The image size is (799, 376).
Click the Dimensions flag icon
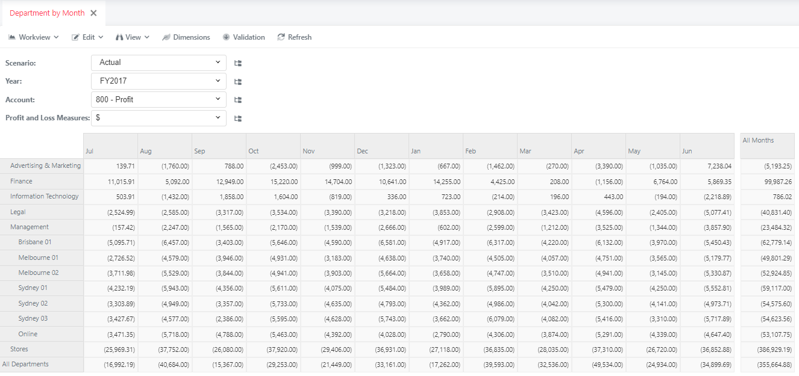pos(166,37)
